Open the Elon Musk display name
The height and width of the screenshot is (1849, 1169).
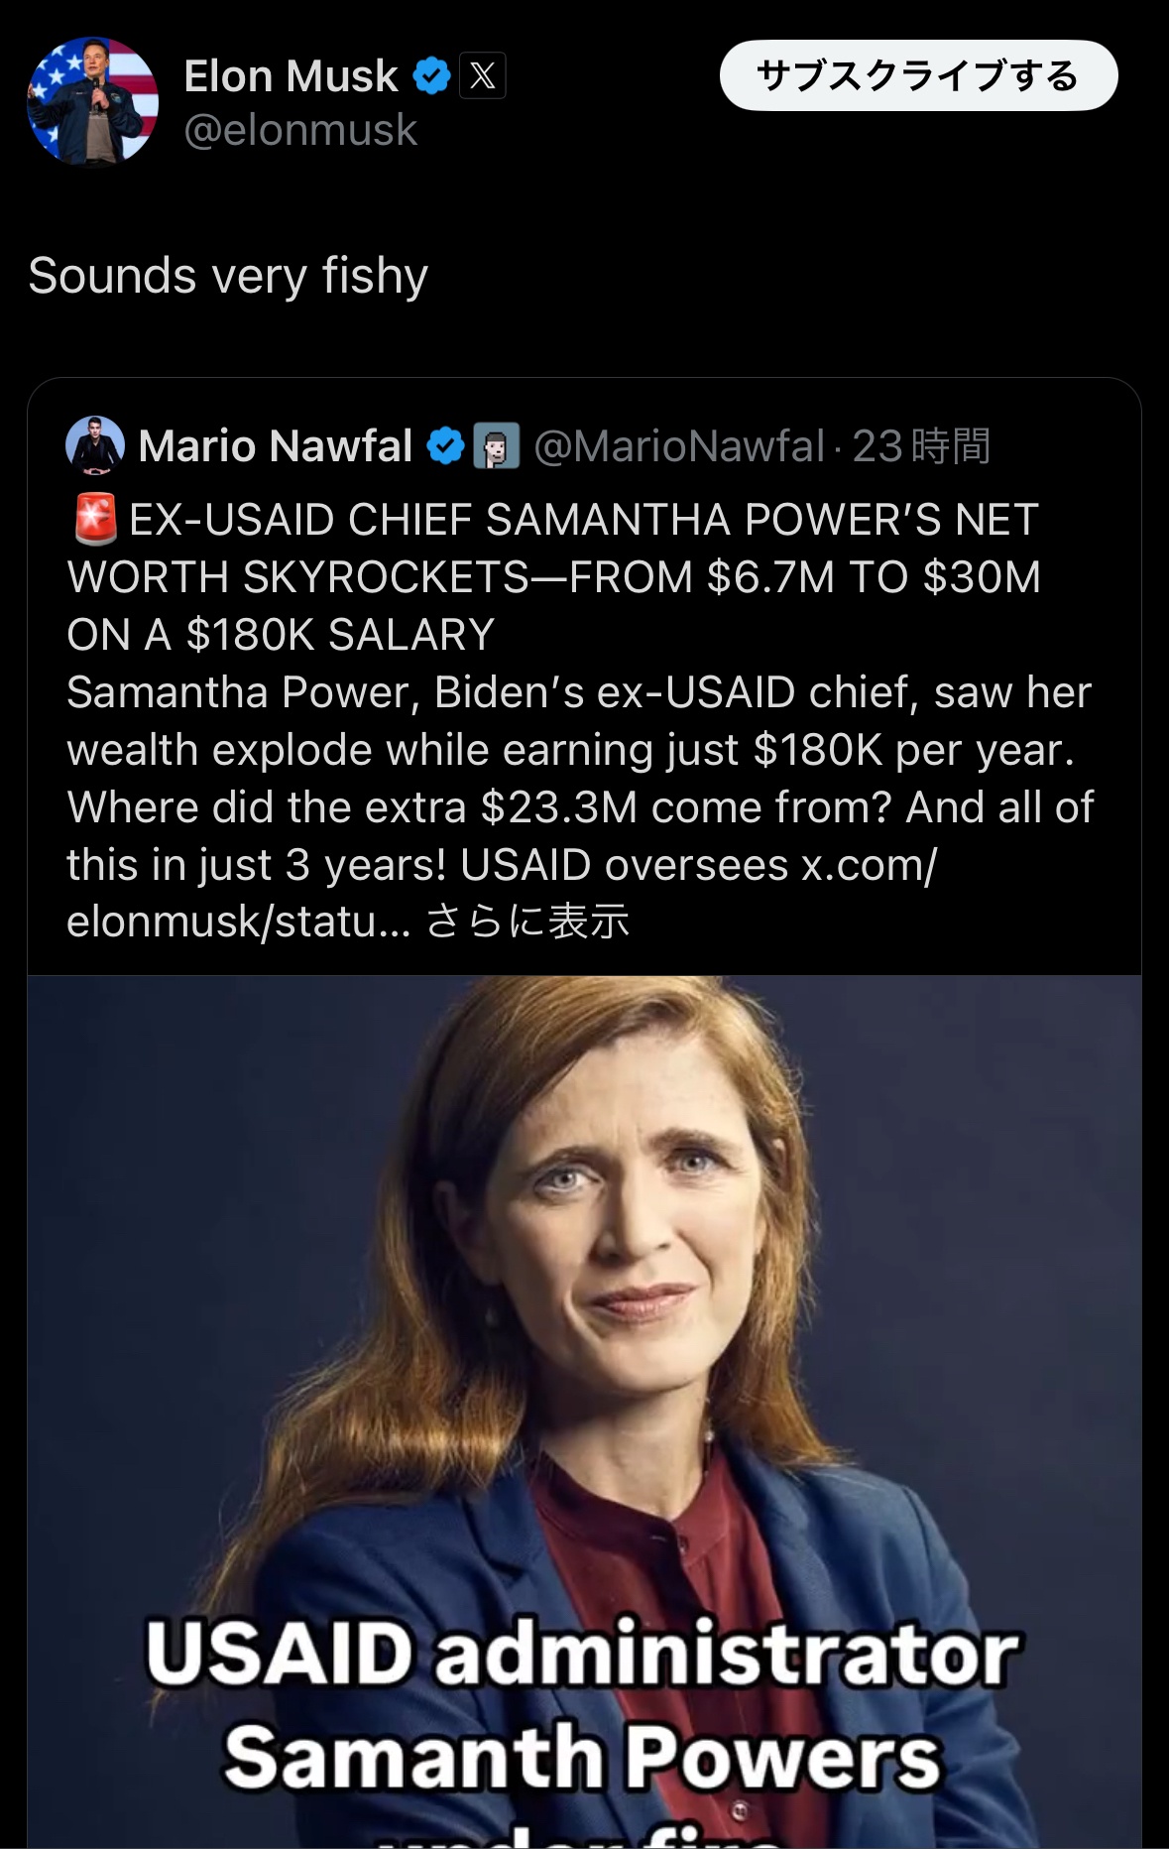(291, 76)
